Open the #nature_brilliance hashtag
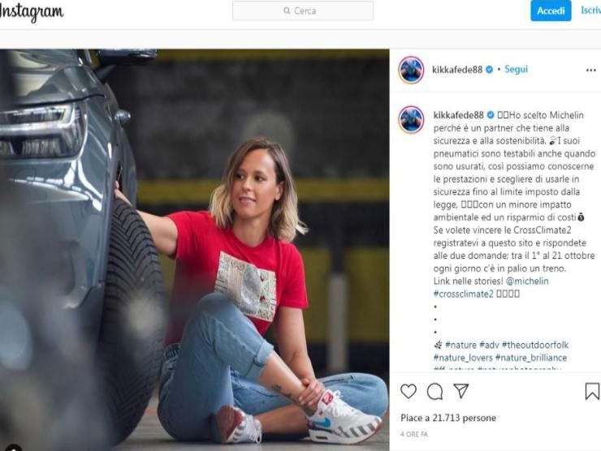Image resolution: width=601 pixels, height=451 pixels. pyautogui.click(x=531, y=358)
